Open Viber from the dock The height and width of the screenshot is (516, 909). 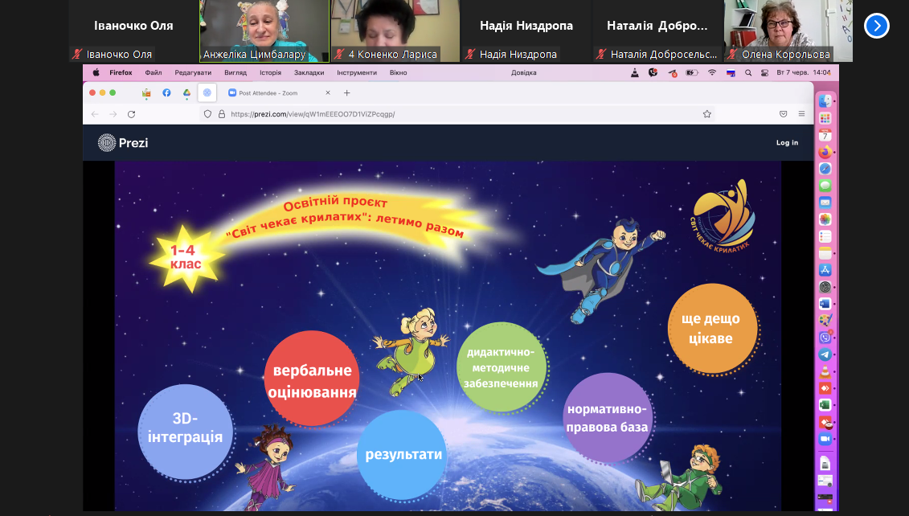(825, 338)
